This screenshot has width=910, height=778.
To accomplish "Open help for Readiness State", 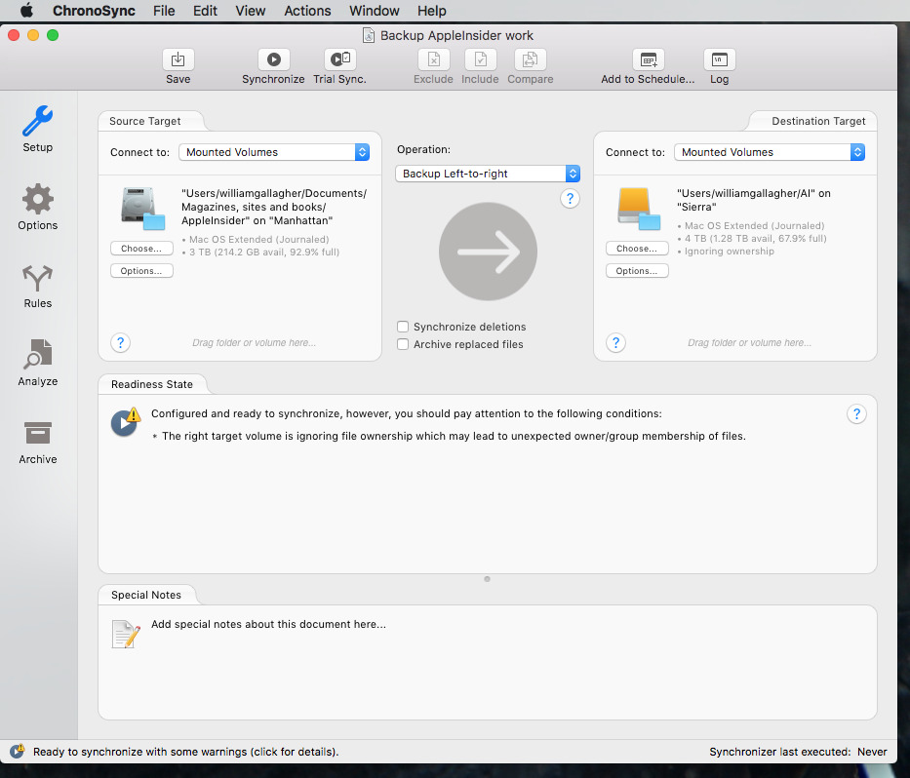I will click(x=856, y=414).
